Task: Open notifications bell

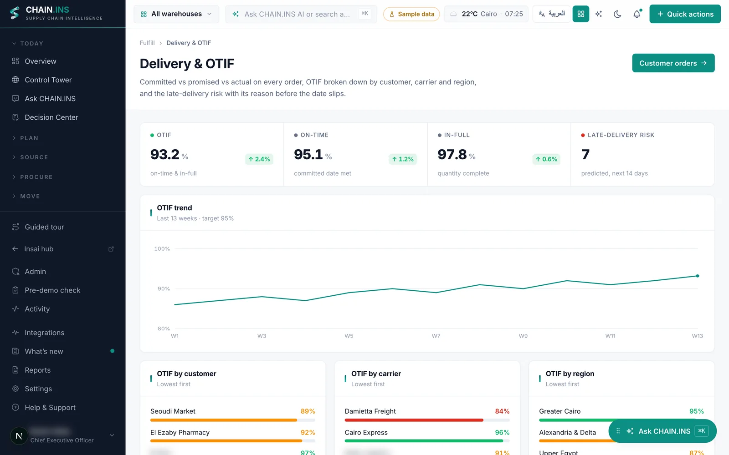Action: point(637,14)
